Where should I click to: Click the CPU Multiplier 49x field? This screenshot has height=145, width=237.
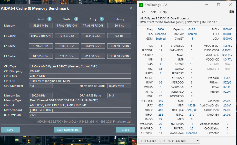tap(41, 86)
